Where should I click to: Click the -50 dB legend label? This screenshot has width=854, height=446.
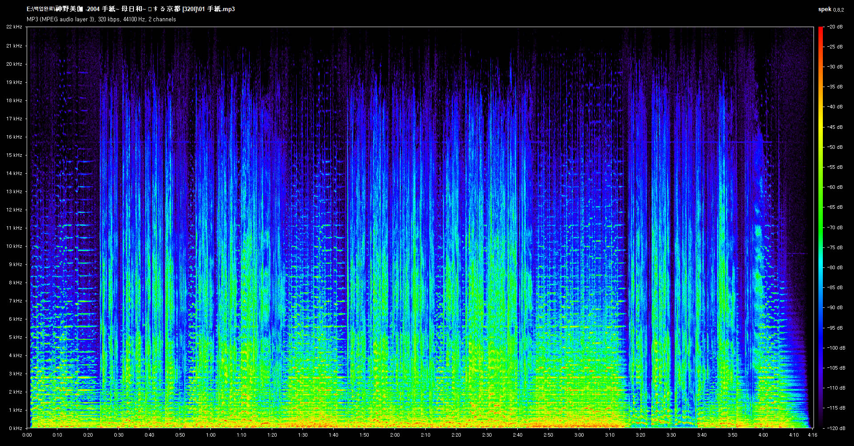(835, 147)
